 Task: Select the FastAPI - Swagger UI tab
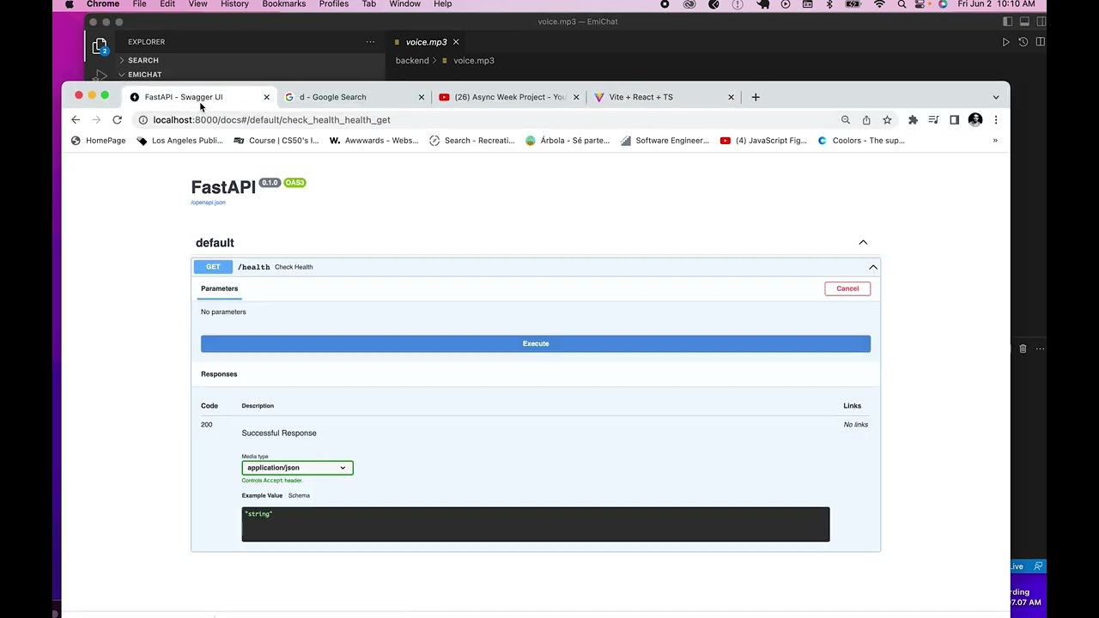pyautogui.click(x=198, y=97)
